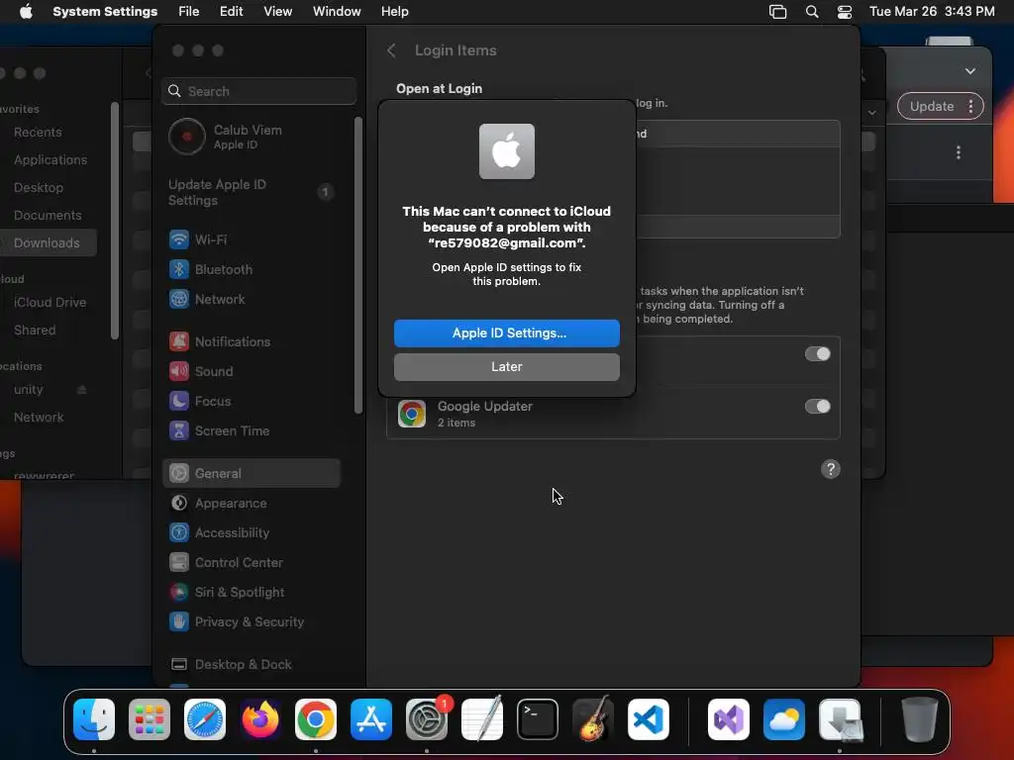Image resolution: width=1014 pixels, height=760 pixels.
Task: Select Network in System Settings sidebar
Action: tap(253, 299)
